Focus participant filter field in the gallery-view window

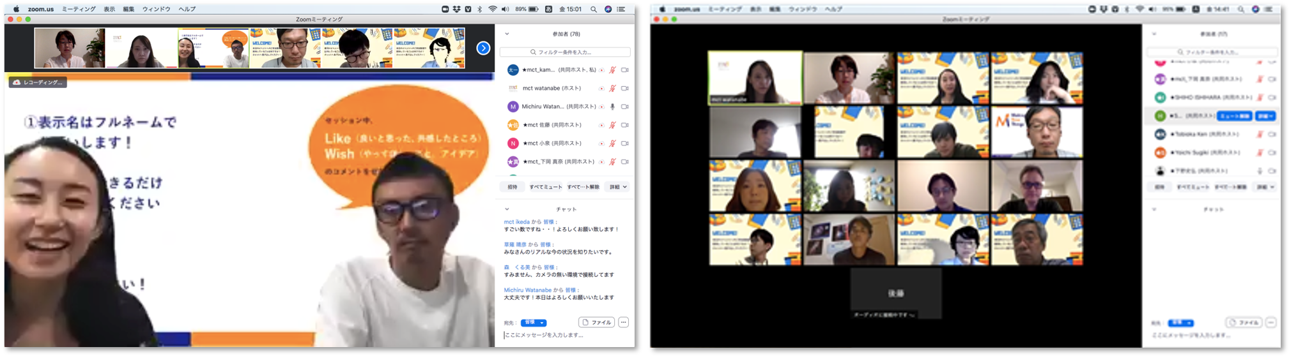(x=1212, y=52)
